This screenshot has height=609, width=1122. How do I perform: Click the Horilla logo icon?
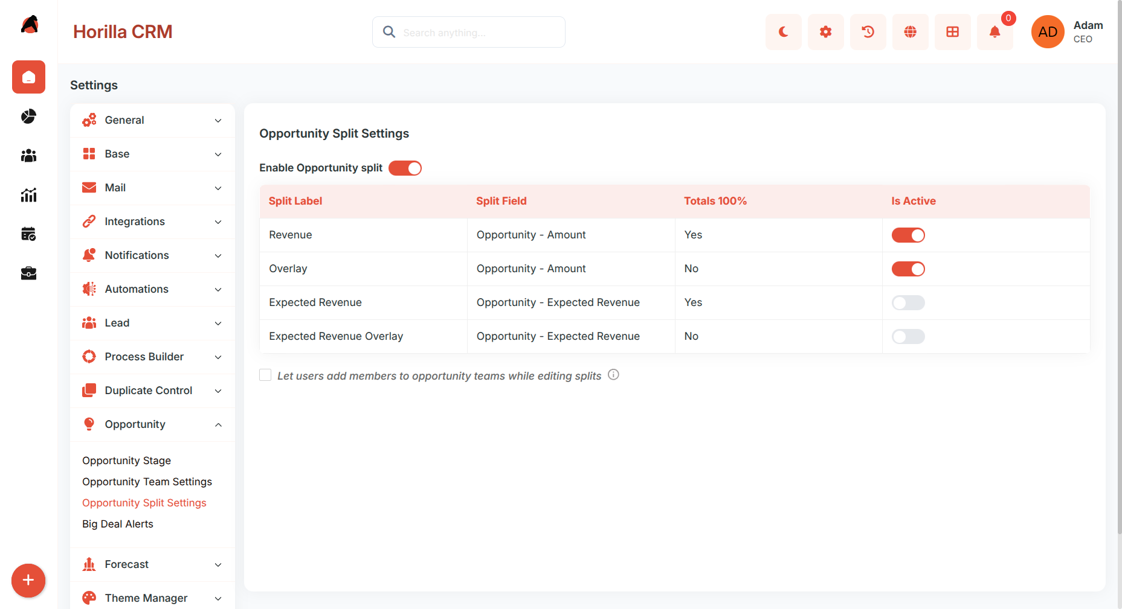coord(29,25)
